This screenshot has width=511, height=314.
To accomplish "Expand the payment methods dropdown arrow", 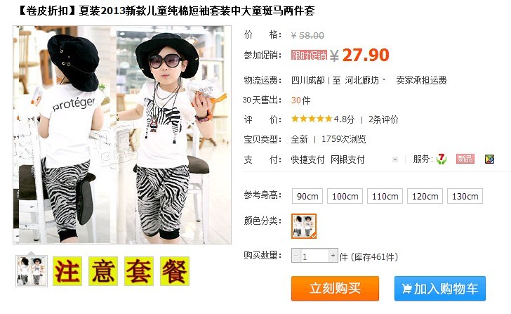I will [395, 159].
